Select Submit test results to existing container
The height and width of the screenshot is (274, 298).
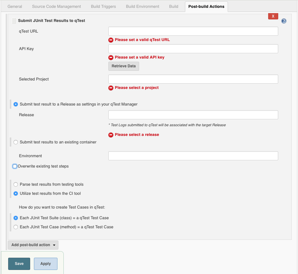pyautogui.click(x=16, y=142)
